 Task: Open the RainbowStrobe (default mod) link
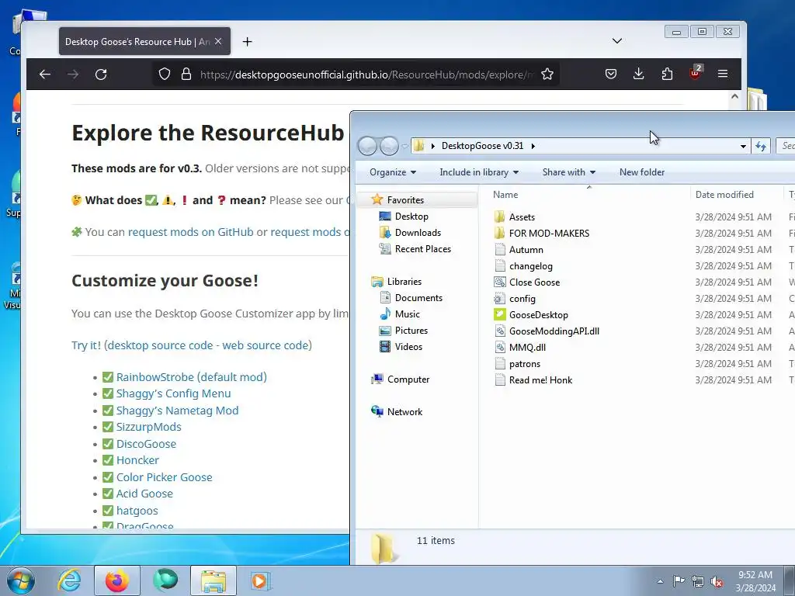pos(192,377)
